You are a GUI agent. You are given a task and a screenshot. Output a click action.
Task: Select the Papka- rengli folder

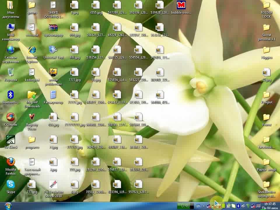tap(266, 162)
